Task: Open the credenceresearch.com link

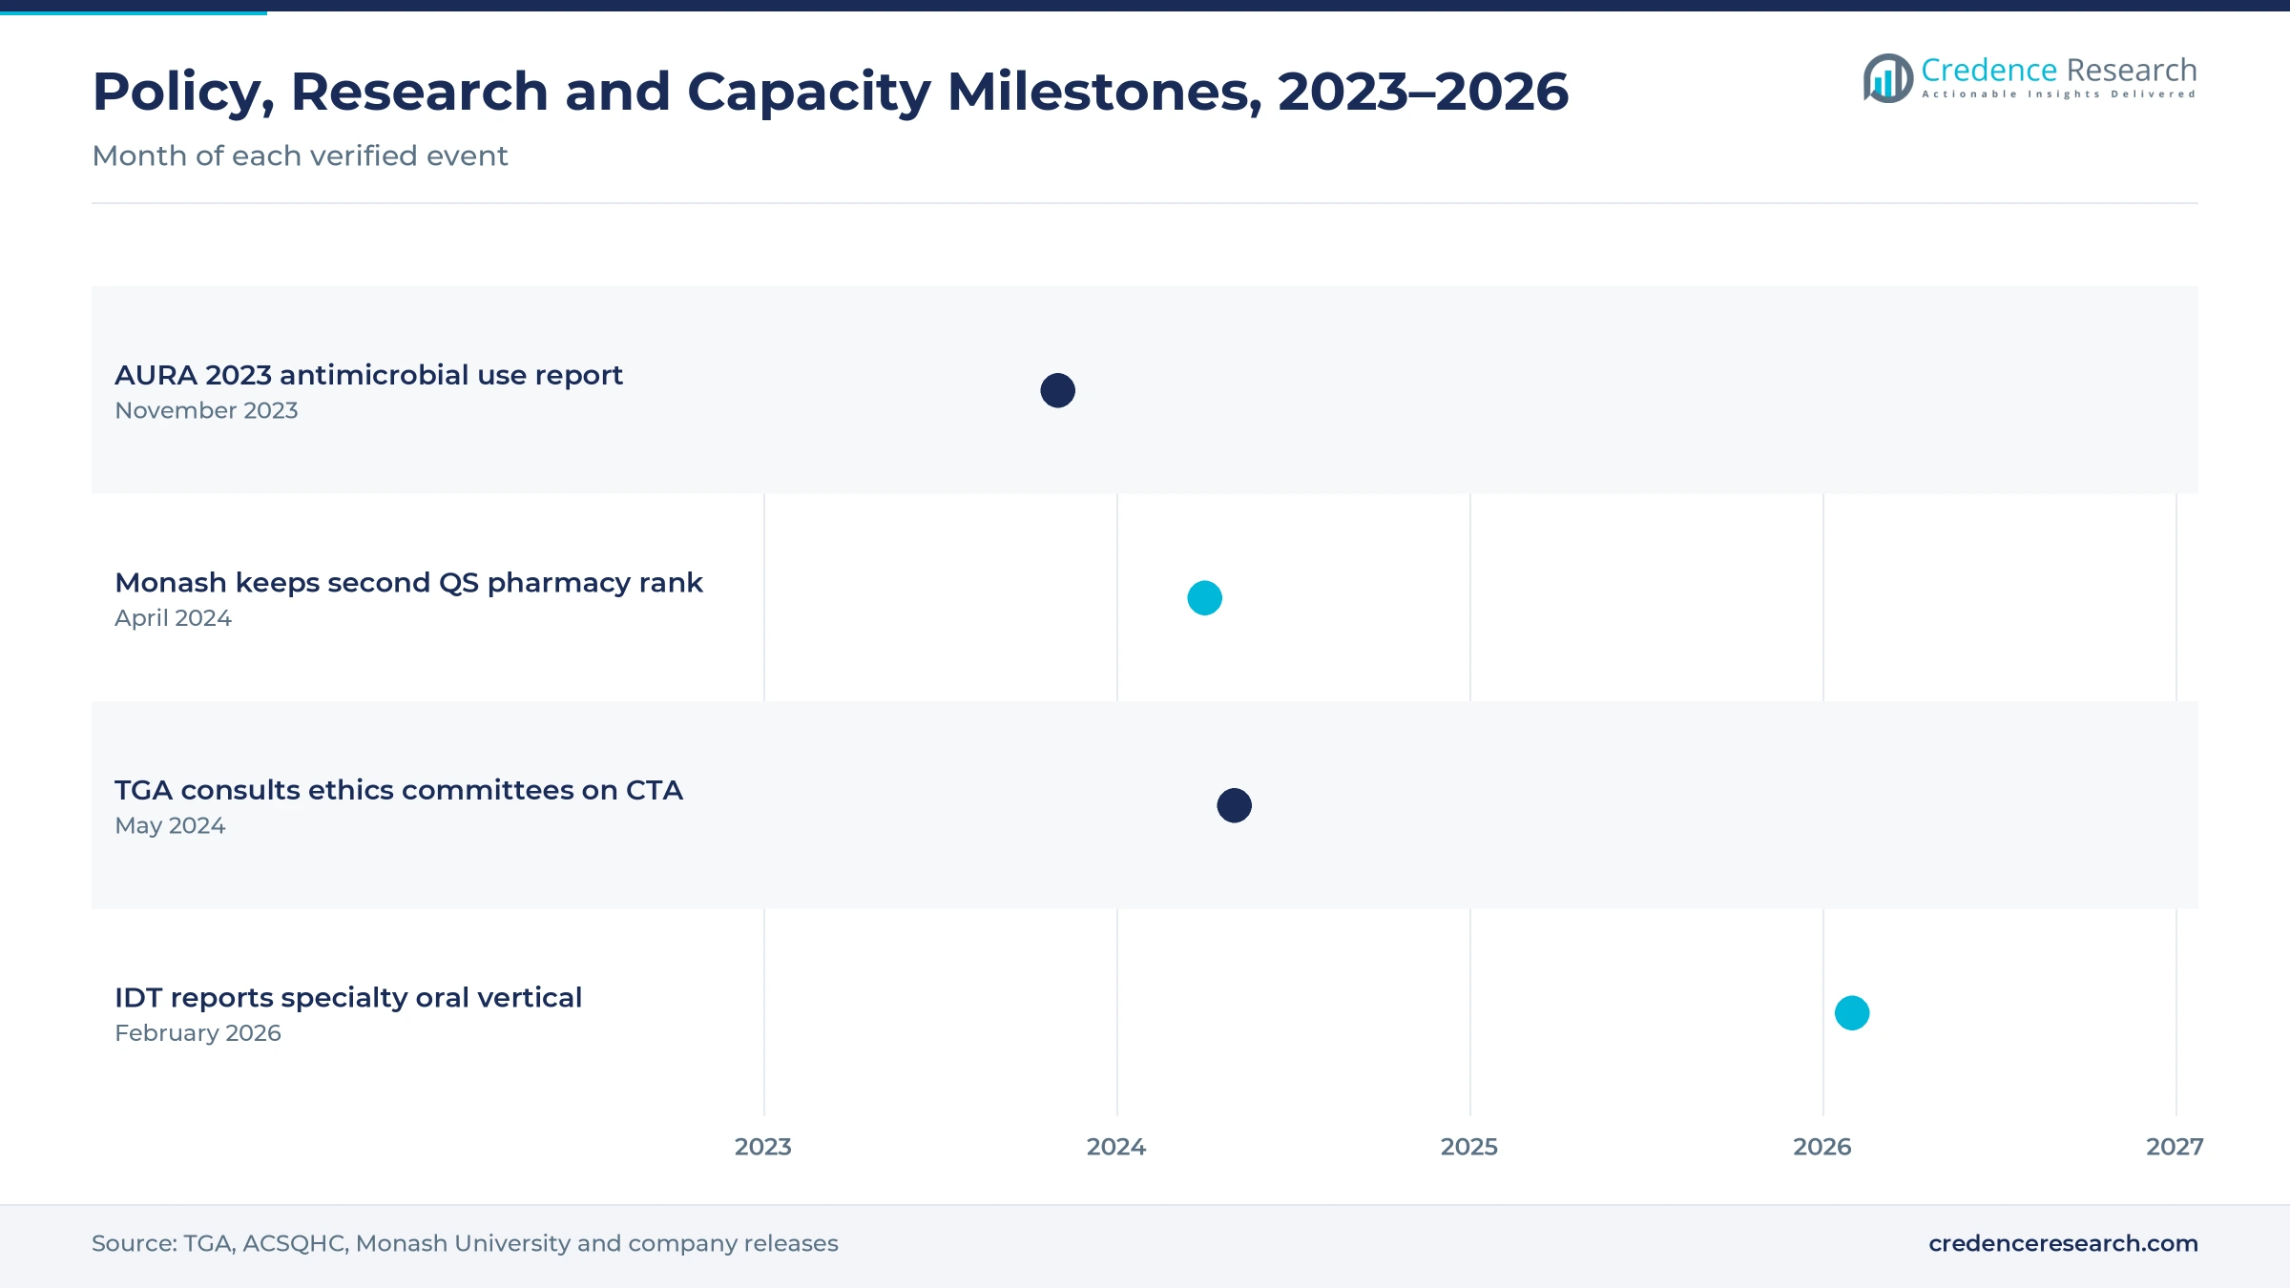Action: point(2063,1243)
